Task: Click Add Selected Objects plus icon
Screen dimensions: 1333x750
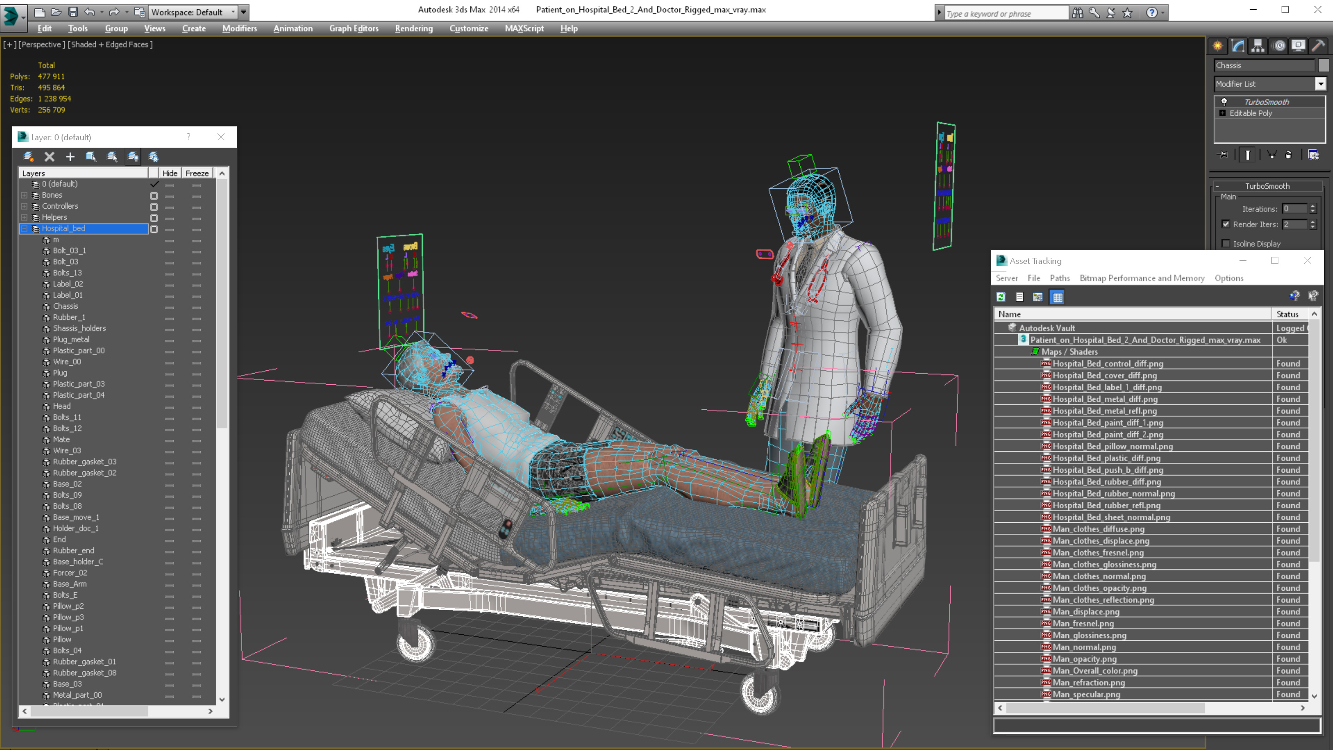Action: click(x=70, y=156)
